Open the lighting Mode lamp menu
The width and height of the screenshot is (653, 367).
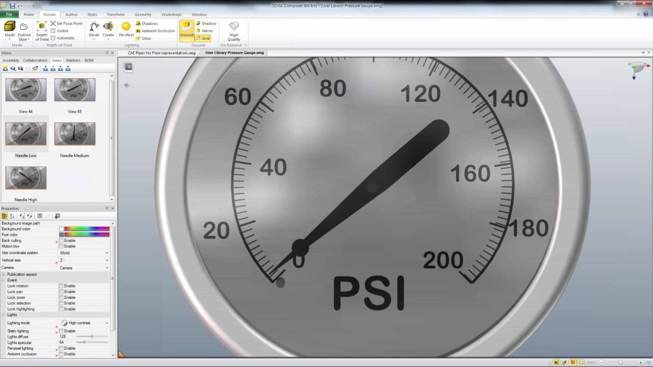94,31
